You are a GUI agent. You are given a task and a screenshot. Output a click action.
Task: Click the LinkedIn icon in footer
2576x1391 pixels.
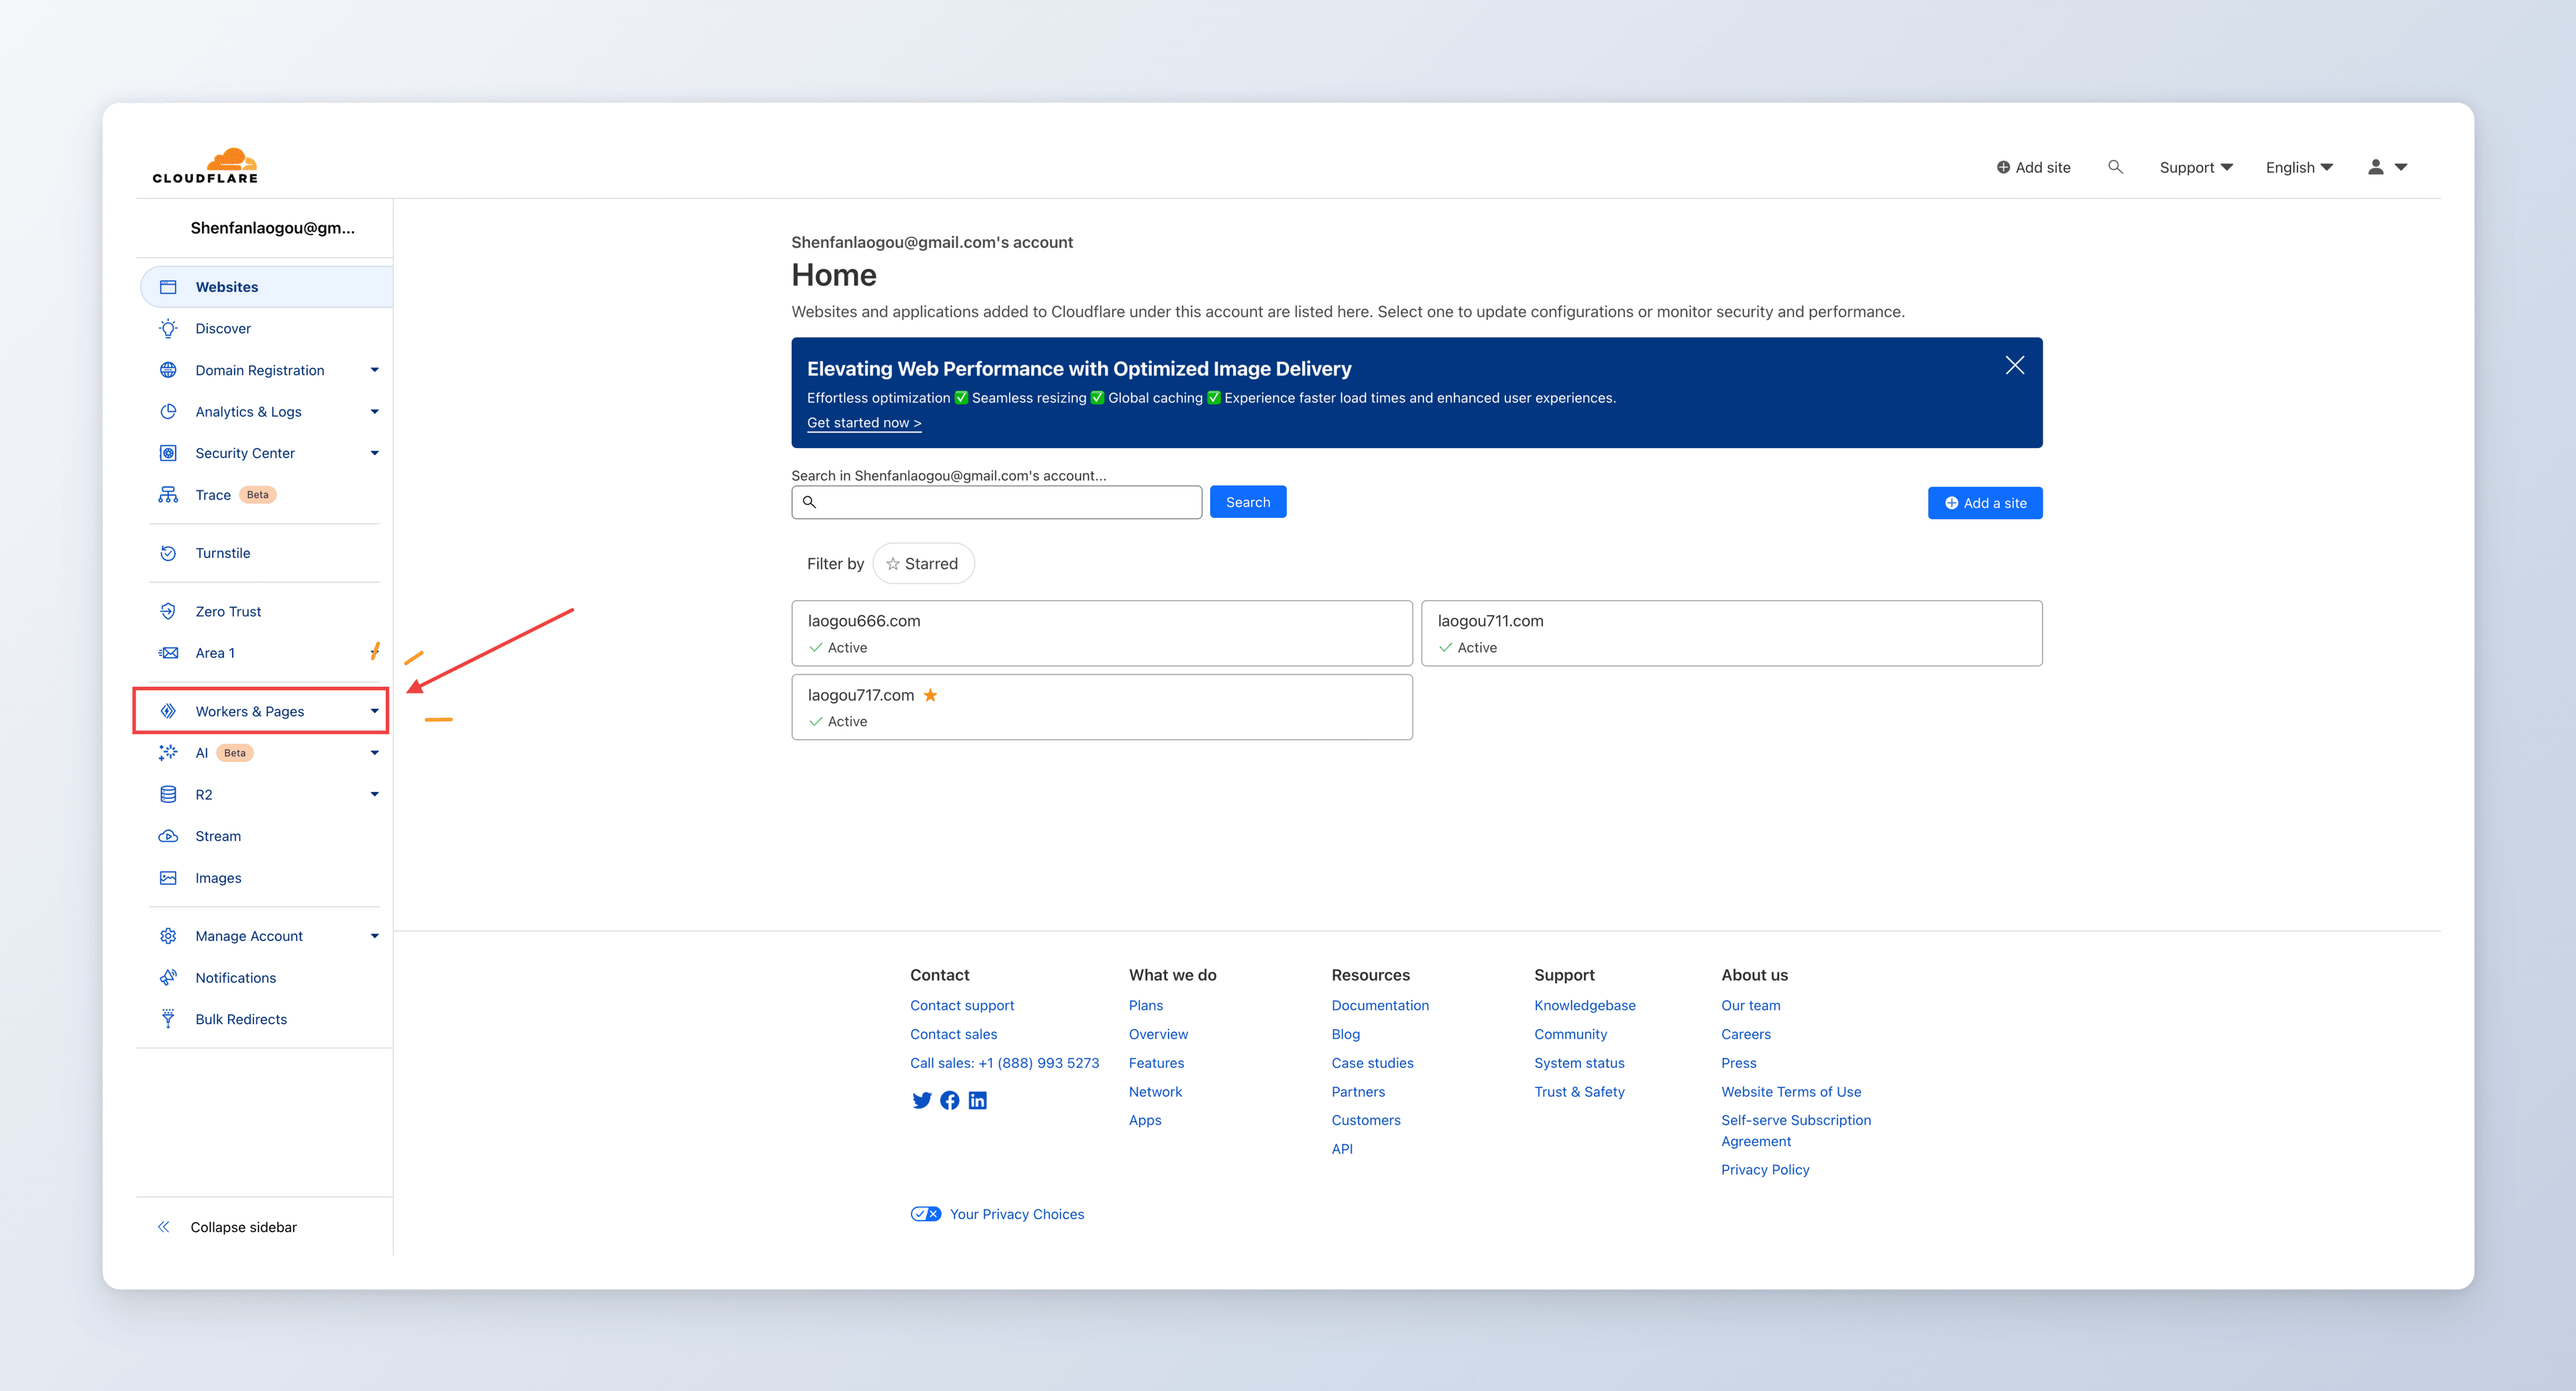point(977,1100)
